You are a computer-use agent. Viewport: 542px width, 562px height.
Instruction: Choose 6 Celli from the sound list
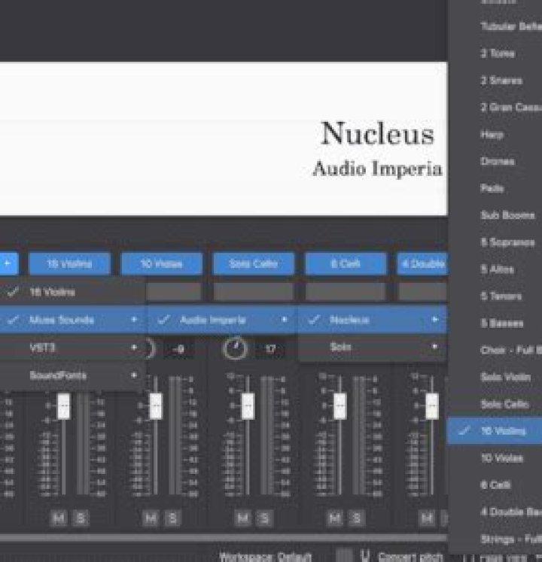pyautogui.click(x=495, y=485)
